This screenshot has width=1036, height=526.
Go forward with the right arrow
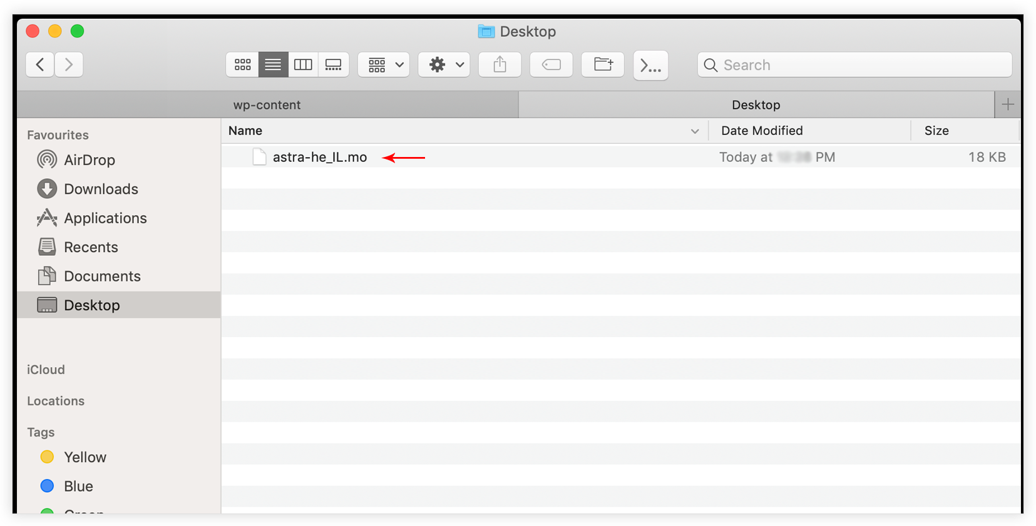coord(69,64)
